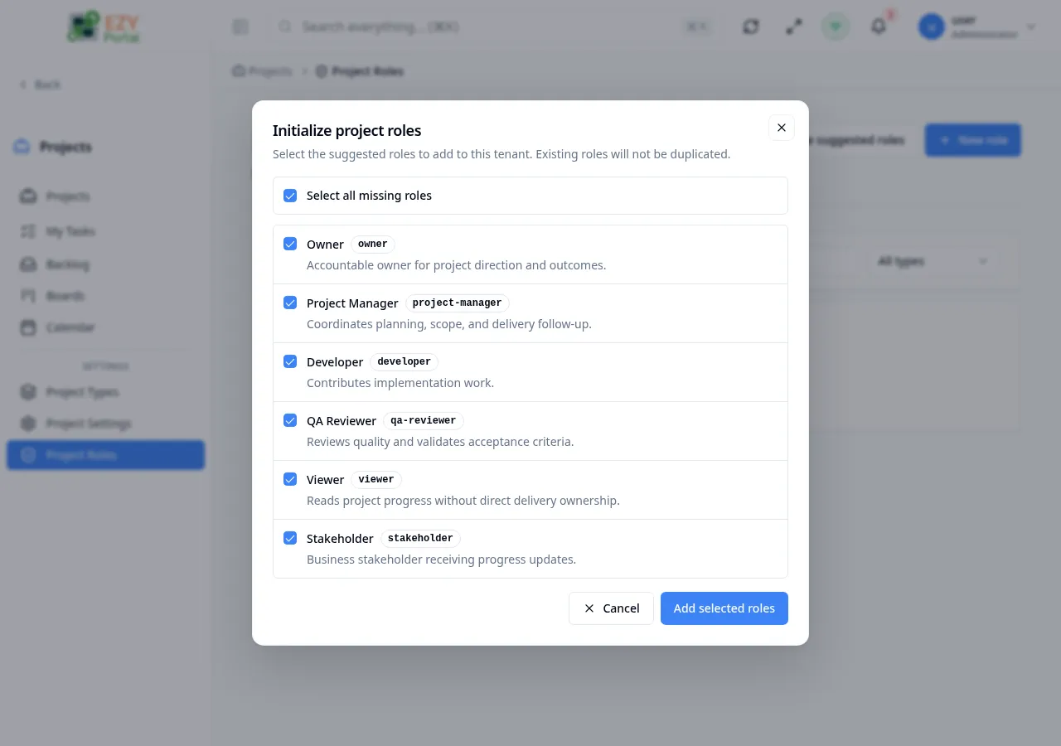This screenshot has width=1061, height=746.
Task: Click the Calendar sidebar icon
Action: click(28, 327)
